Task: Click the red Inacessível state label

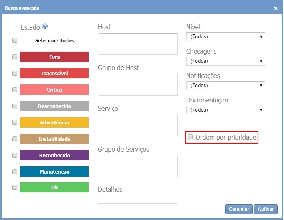Action: pos(54,74)
